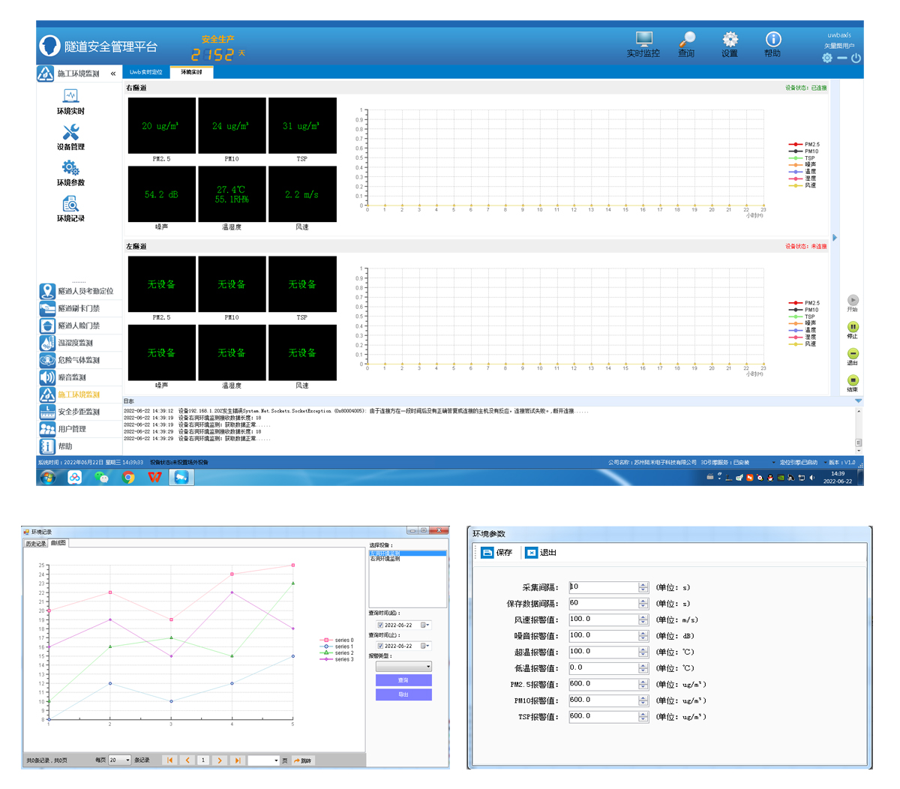
Task: Switch to the Uwb实时定位 tab
Action: pos(145,72)
